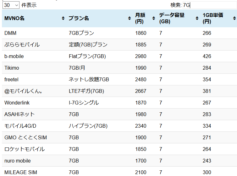The width and height of the screenshot is (237, 176).
Task: Click the 月額(円) header label
Action: click(x=140, y=18)
